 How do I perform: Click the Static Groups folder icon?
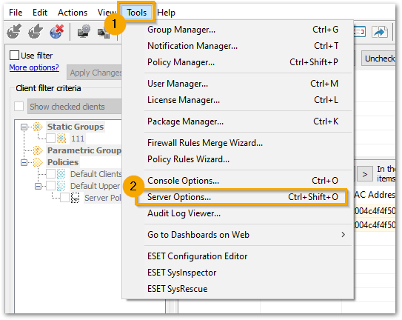tap(38, 127)
